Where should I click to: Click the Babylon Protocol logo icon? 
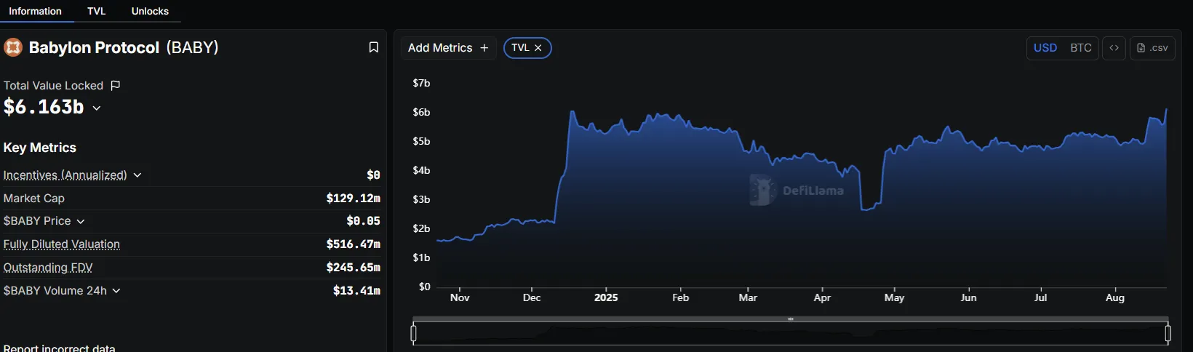[13, 47]
